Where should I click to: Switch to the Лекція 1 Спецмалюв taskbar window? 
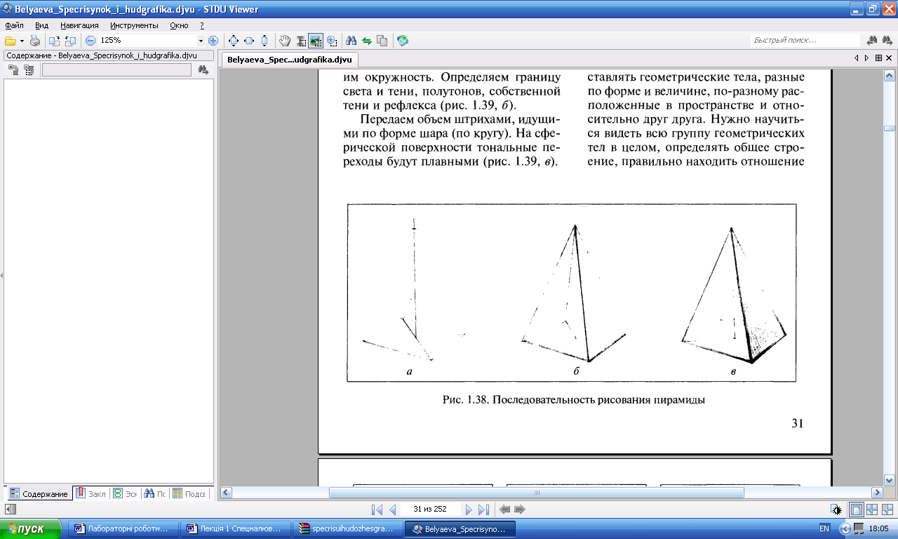coord(234,528)
